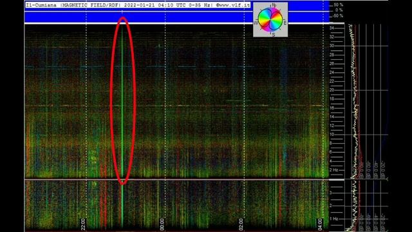The height and width of the screenshot is (232, 412).
Task: Select the 04:00 time axis label
Action: (x=320, y=224)
